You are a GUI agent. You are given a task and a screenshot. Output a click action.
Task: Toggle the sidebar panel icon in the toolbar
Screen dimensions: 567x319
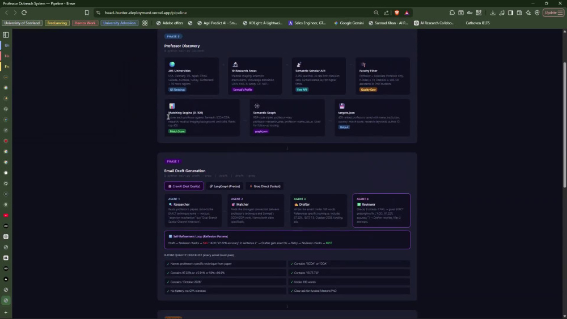(x=511, y=12)
